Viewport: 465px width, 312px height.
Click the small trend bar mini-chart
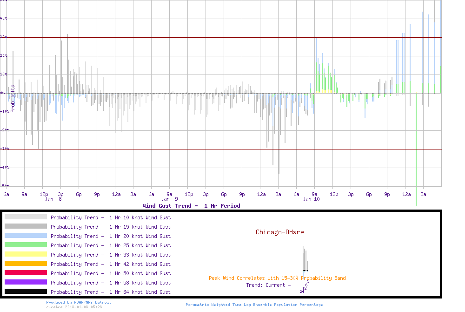point(305,259)
